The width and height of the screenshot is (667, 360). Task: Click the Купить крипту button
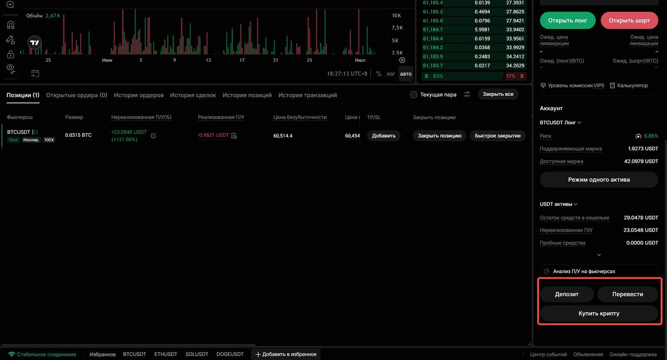(599, 314)
